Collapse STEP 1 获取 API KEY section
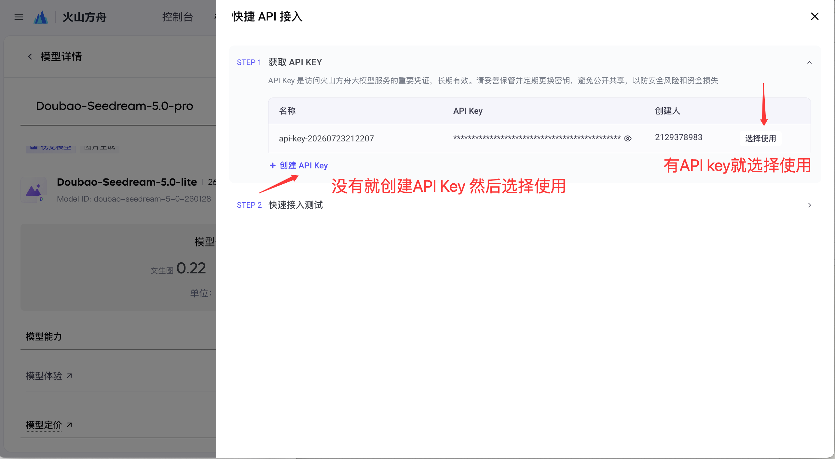 pyautogui.click(x=810, y=62)
